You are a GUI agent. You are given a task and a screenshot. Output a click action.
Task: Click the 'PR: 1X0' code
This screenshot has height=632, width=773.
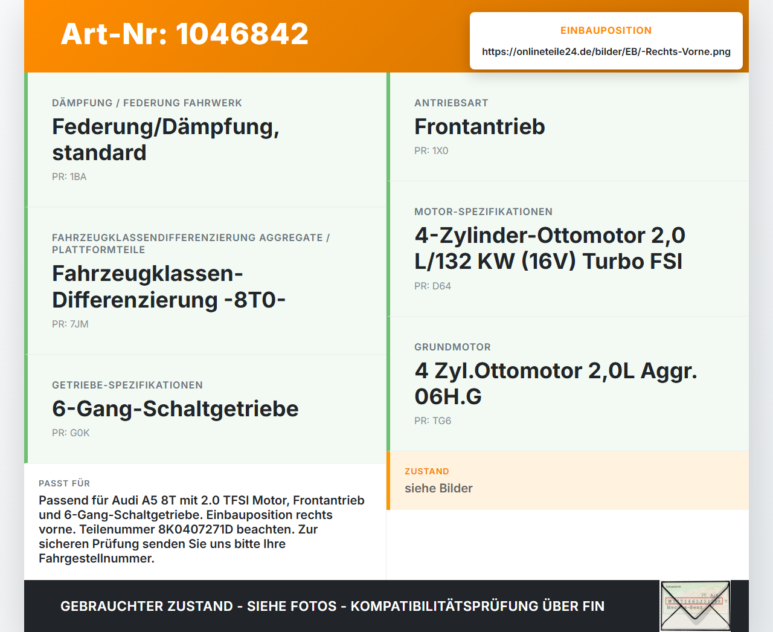(431, 150)
